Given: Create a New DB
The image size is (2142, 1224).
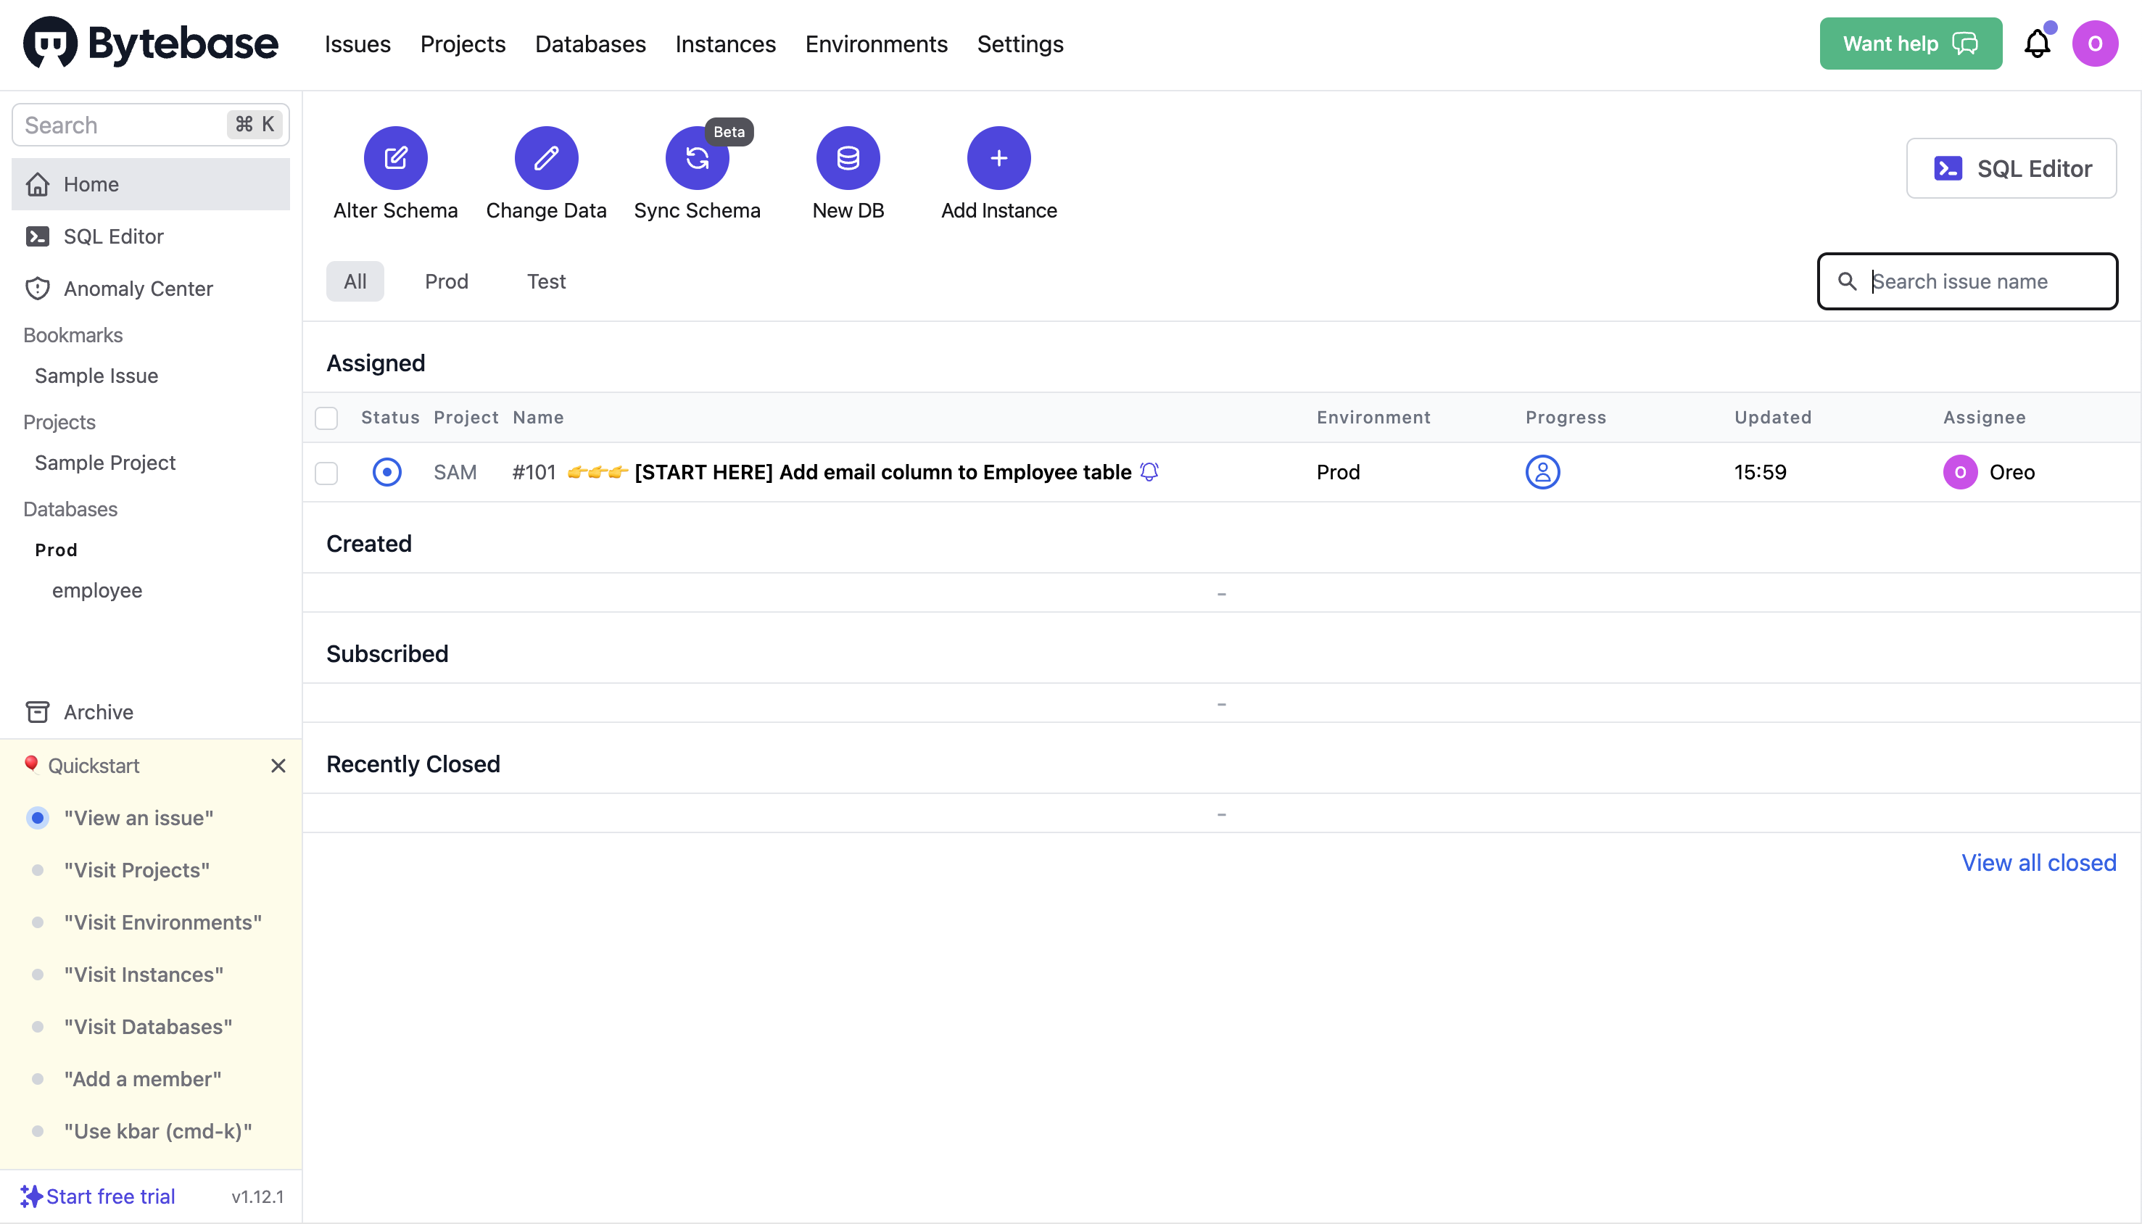Looking at the screenshot, I should click(x=848, y=158).
